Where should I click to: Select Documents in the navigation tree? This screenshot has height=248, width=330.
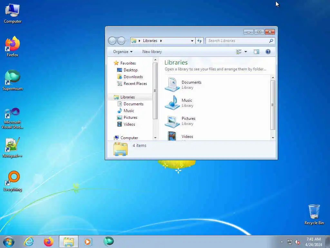pos(130,104)
